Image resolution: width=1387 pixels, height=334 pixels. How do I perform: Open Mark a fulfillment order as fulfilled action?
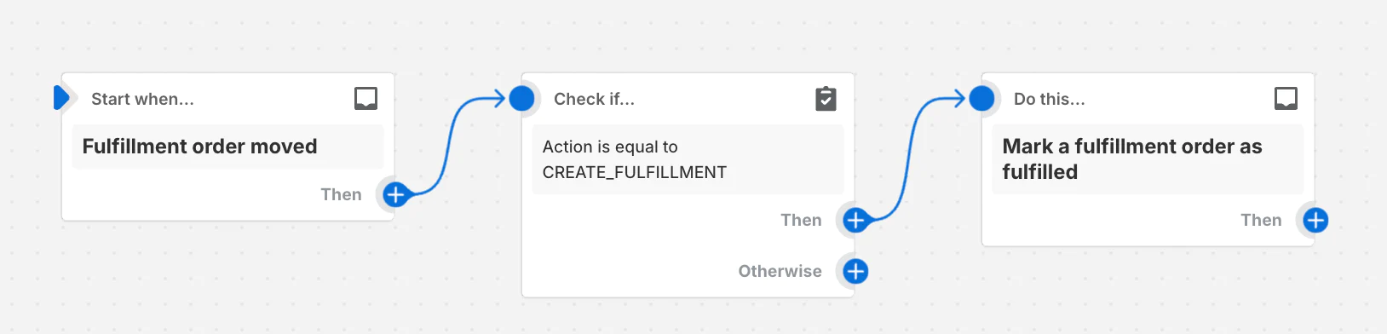1148,159
